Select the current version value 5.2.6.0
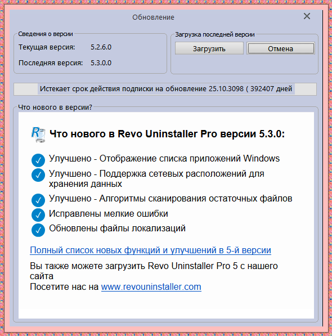The width and height of the screenshot is (332, 336). (x=101, y=47)
